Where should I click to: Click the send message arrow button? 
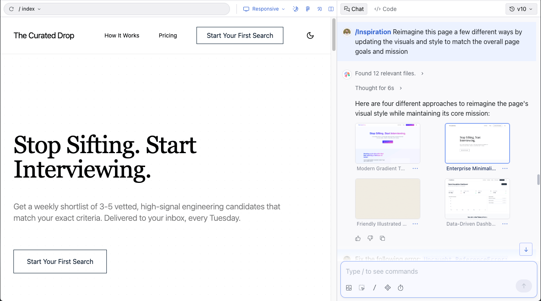coord(524,286)
